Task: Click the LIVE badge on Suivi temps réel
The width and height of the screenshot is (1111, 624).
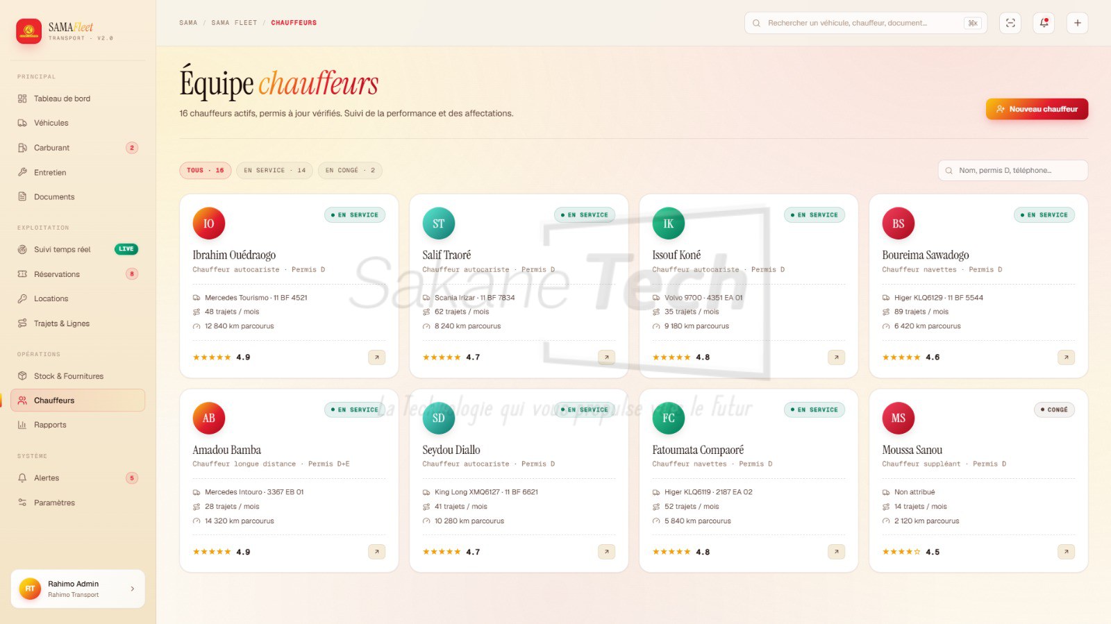Action: click(x=126, y=249)
